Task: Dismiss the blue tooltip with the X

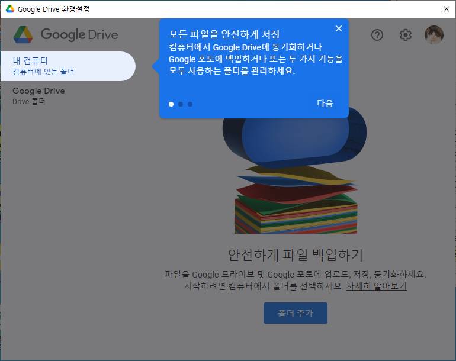Action: [339, 28]
